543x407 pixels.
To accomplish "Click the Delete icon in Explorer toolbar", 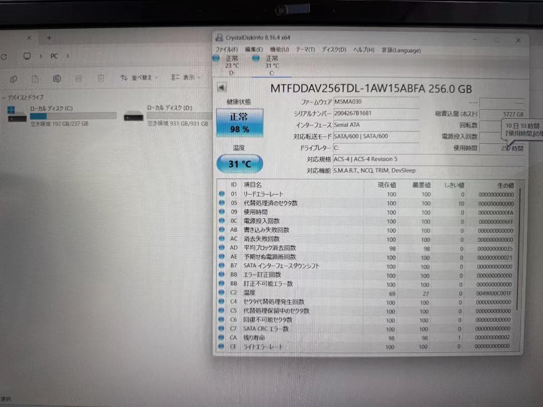I will (101, 78).
